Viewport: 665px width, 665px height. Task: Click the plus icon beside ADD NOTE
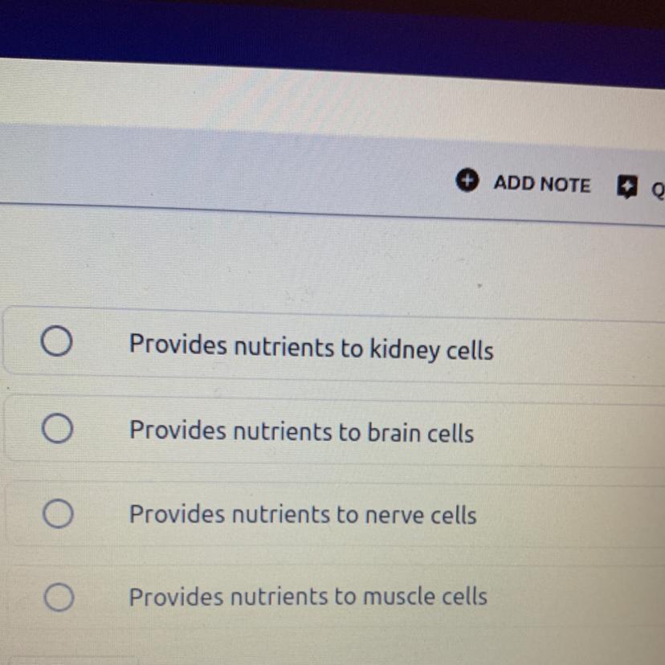click(467, 182)
